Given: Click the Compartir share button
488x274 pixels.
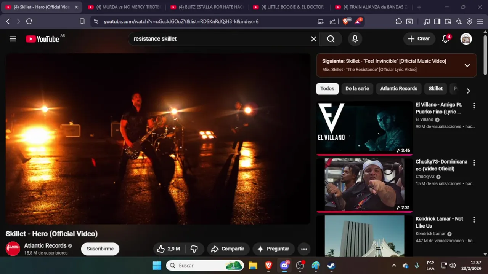Looking at the screenshot, I should click(228, 249).
